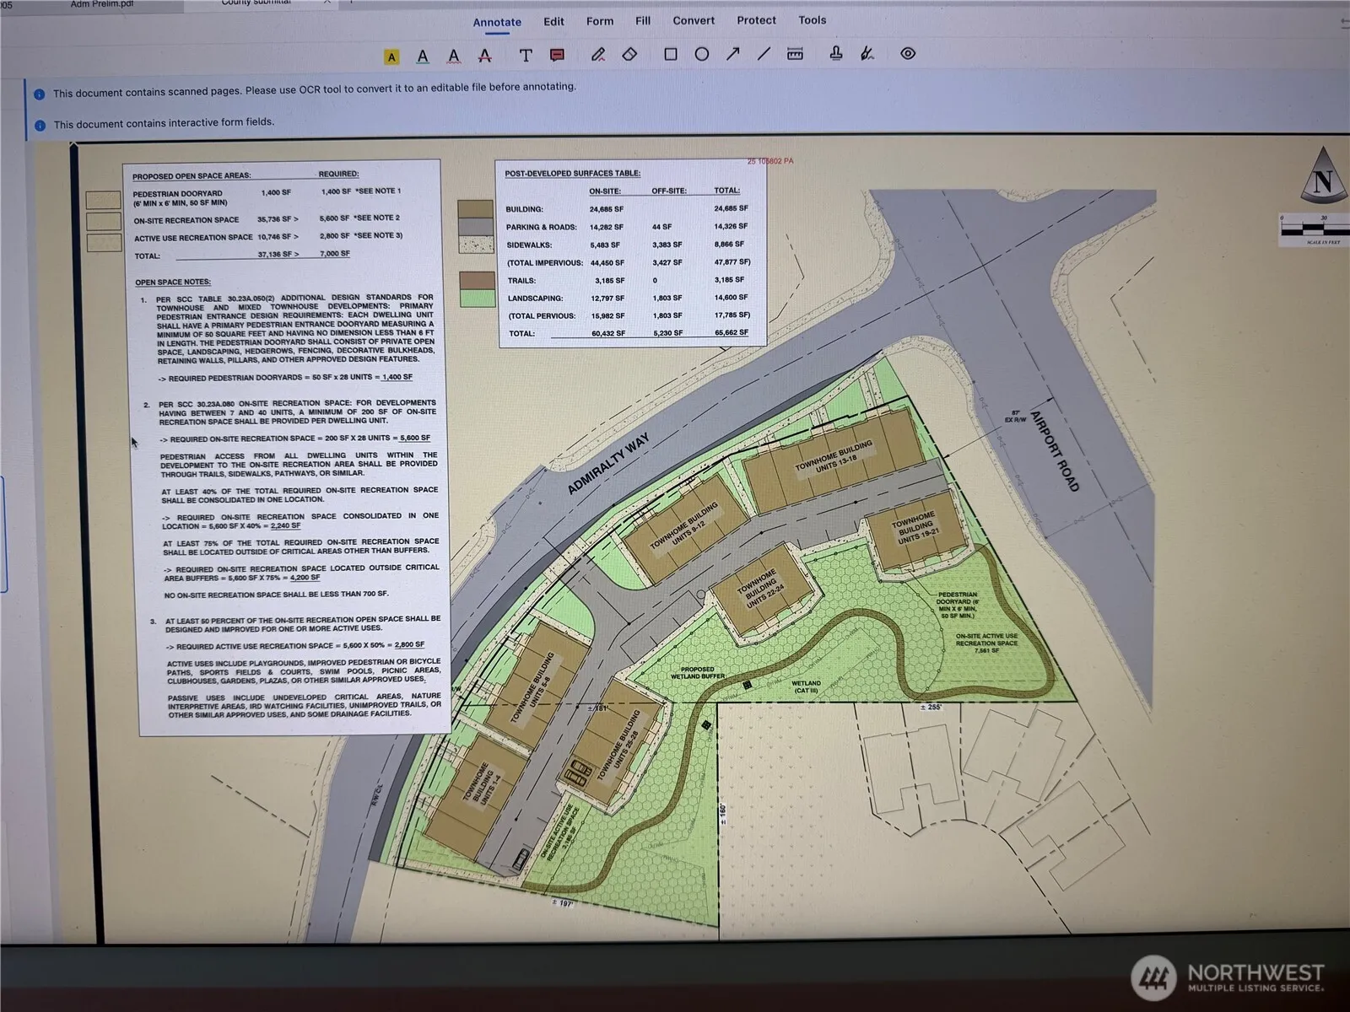1350x1012 pixels.
Task: Open the Signature tool
Action: point(867,54)
